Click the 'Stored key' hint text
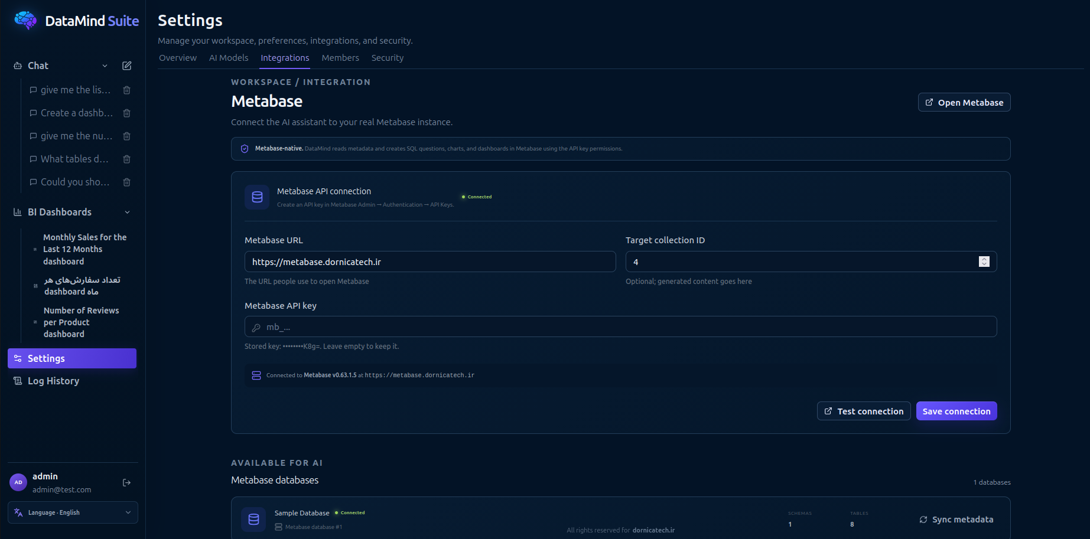 [322, 347]
